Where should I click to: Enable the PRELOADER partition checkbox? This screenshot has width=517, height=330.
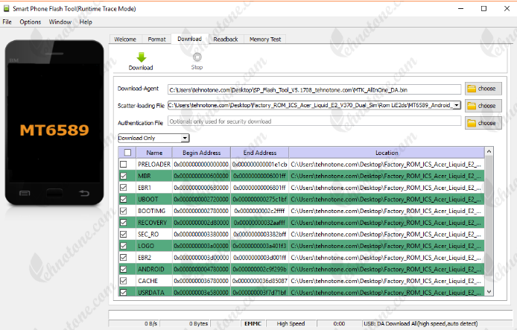124,164
